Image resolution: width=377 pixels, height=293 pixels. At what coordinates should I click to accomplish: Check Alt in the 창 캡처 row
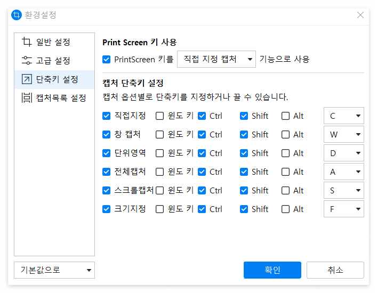coord(285,134)
